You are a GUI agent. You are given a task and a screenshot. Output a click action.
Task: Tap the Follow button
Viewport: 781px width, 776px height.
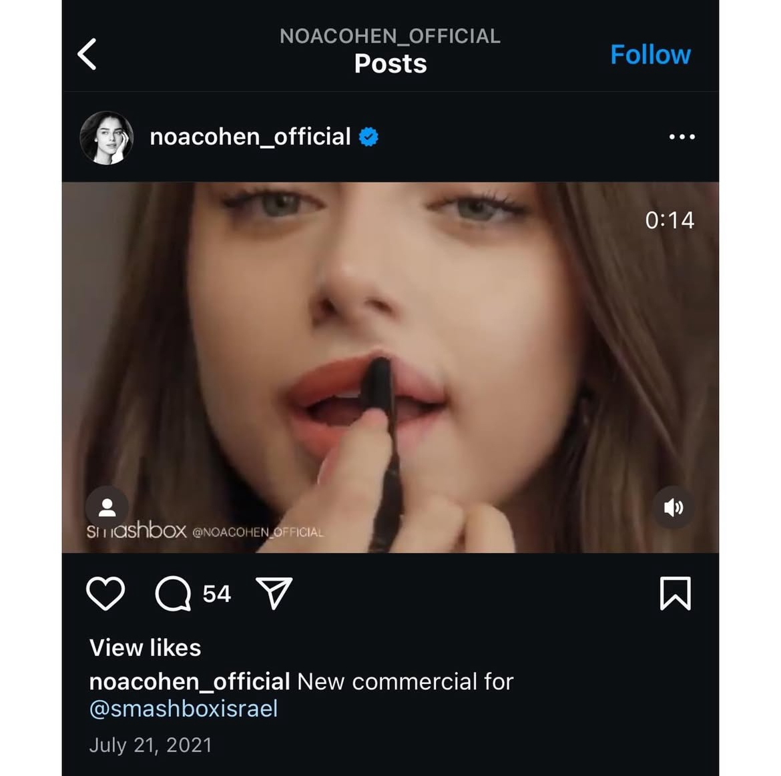651,54
